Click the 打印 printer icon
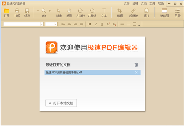 17,11
